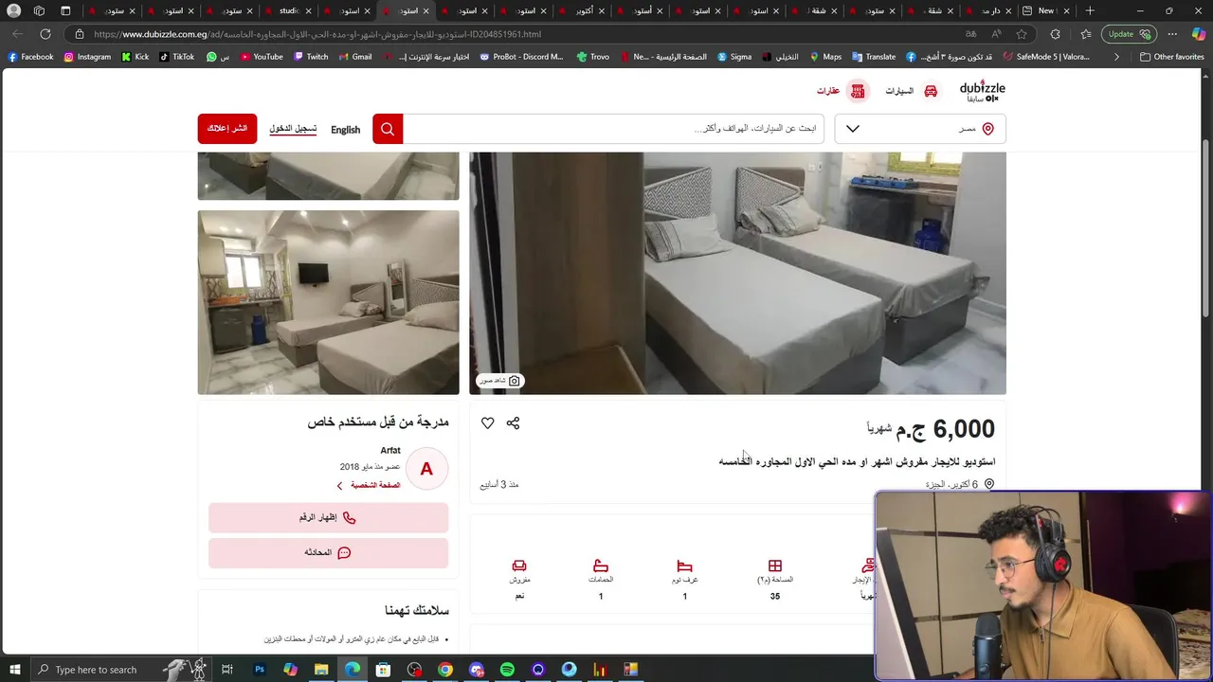
Task: Open the Kick bookmark
Action: click(x=136, y=57)
